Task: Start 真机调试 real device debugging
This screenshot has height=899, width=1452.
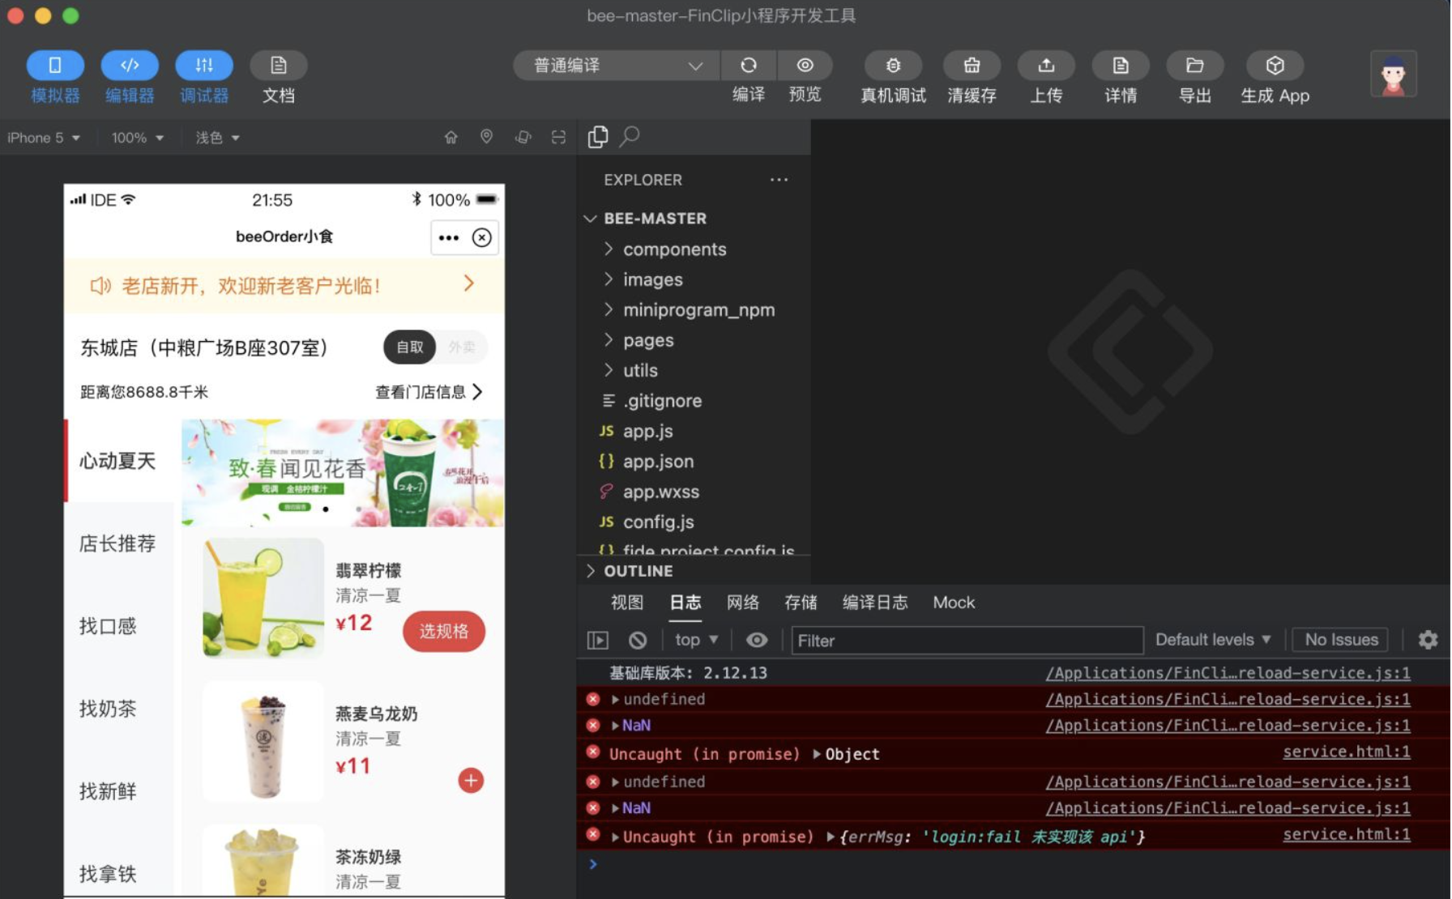Action: coord(893,66)
